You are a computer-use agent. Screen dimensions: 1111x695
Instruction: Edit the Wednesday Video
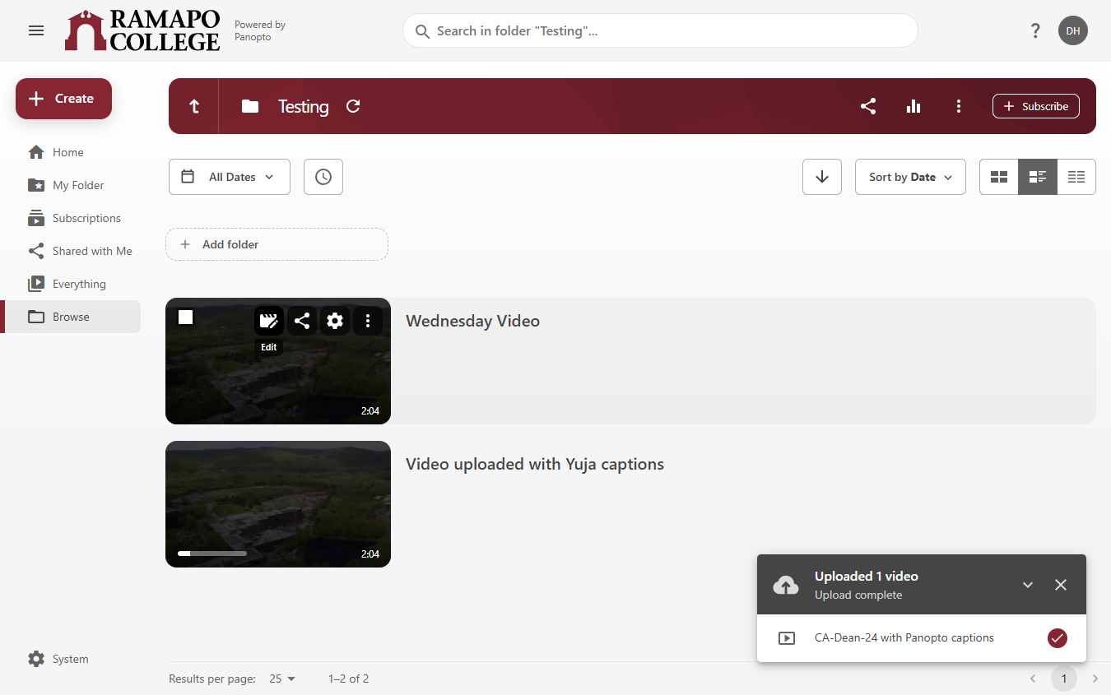268,321
